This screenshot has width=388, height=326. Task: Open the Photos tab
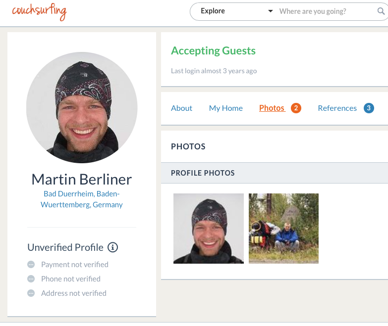point(272,108)
